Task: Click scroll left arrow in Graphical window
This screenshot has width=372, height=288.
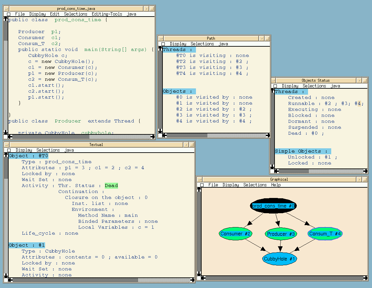Action: point(204,278)
